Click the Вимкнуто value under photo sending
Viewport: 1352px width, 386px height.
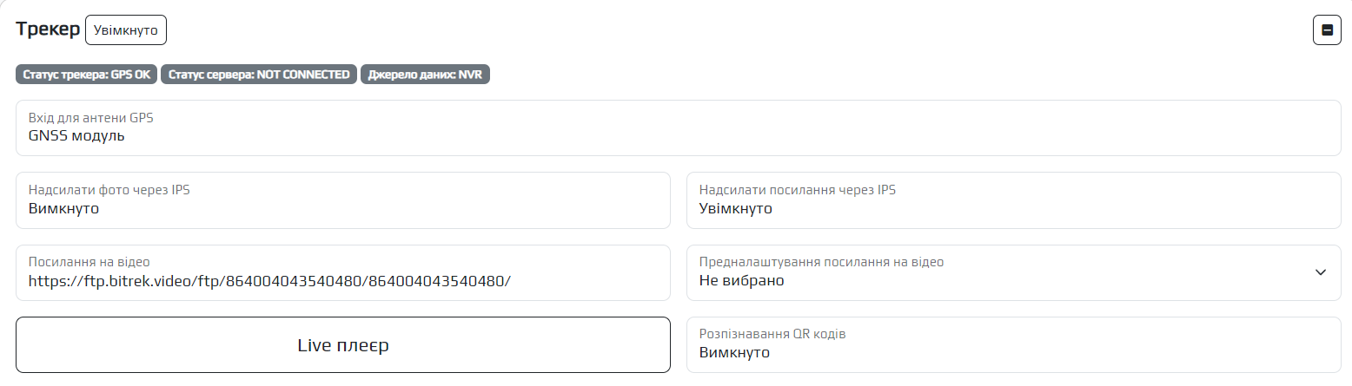point(63,209)
